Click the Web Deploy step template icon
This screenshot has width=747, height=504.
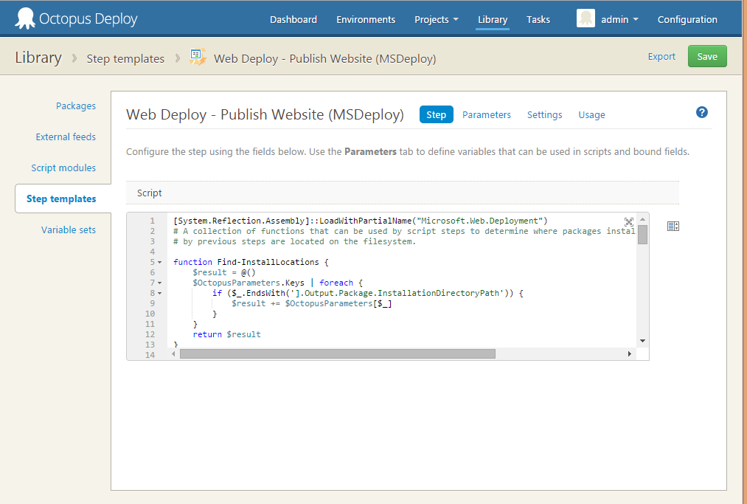[198, 58]
